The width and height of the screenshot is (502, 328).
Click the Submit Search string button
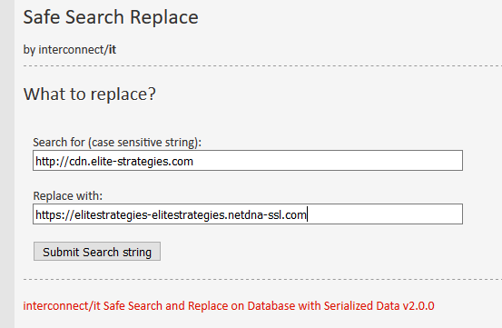point(97,252)
